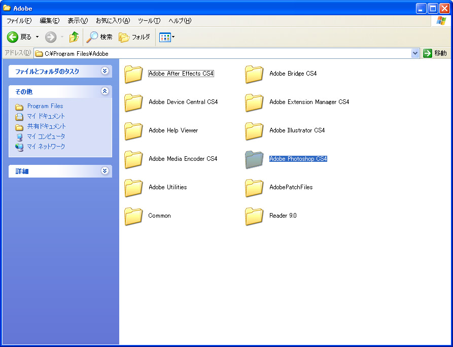Click the 'Adobe Illustrator CS4' name label
Screen dimensions: 453x347
point(297,130)
